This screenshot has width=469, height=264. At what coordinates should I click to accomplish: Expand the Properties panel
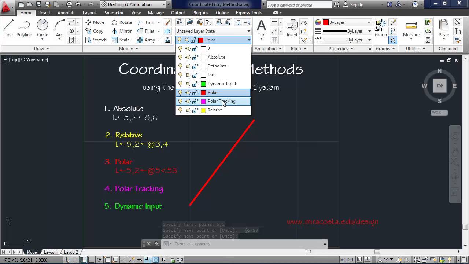coord(340,49)
